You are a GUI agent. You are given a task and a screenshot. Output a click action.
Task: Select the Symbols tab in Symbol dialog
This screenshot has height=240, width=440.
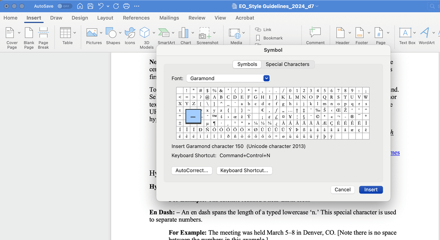(x=247, y=64)
